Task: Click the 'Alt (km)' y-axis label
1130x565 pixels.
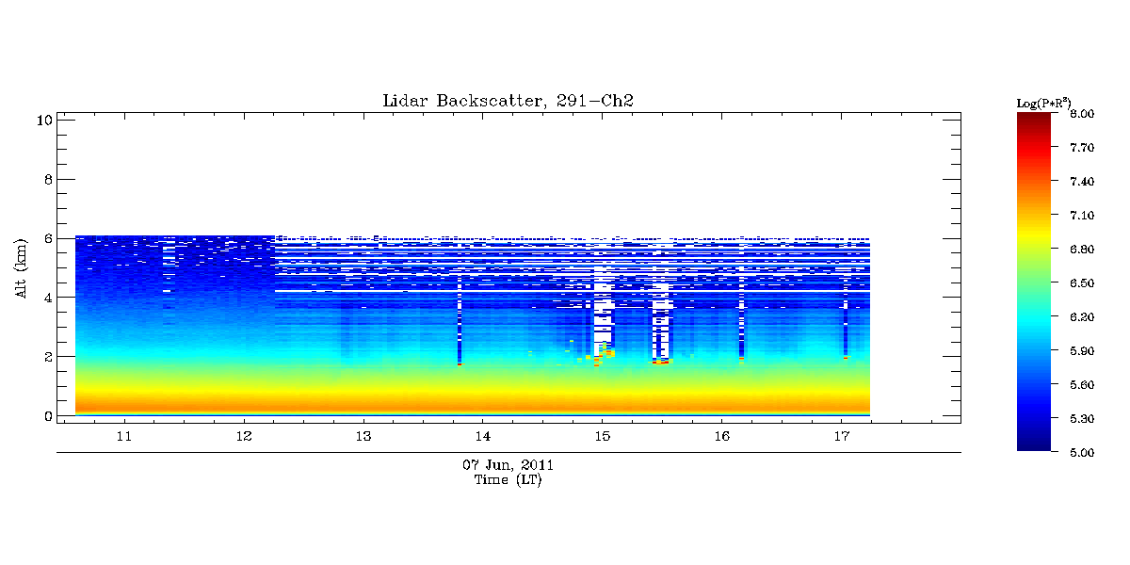Action: tap(21, 267)
